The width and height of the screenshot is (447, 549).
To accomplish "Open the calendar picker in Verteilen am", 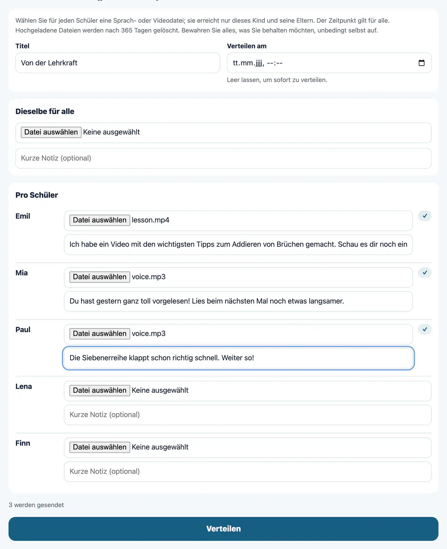I will pos(422,63).
